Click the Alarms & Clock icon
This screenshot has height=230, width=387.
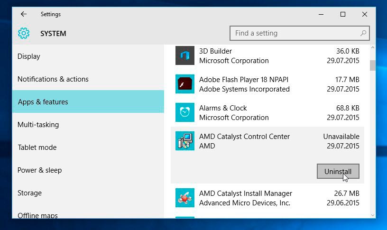[x=185, y=112]
